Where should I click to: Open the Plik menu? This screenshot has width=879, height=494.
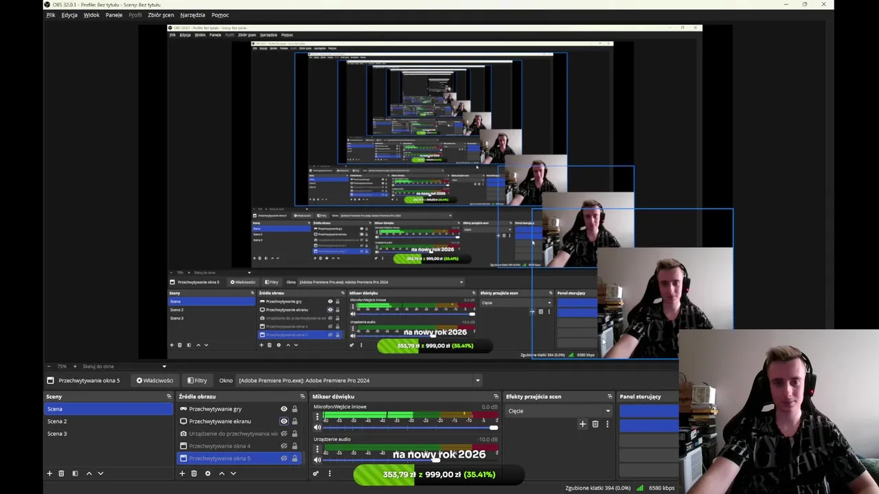click(x=51, y=15)
